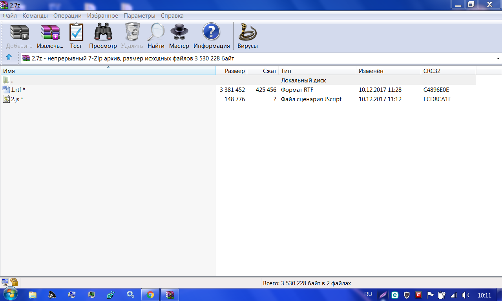Click CRC value C4896E0E
Screen dimensions: 502x301
point(436,89)
